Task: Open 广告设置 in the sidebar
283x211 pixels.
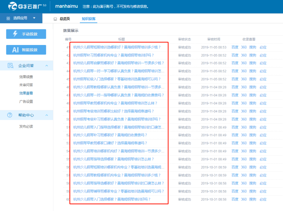Action: pos(26,102)
